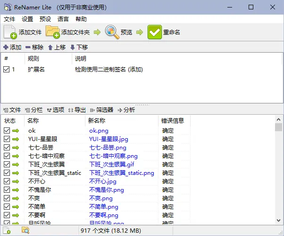Image resolution: width=284 pixels, height=236 pixels.
Task: Click the status bar folder search icon
Action: tap(25, 230)
